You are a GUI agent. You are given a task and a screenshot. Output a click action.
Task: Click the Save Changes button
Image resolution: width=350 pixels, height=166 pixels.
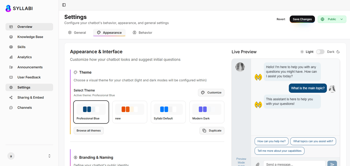pyautogui.click(x=302, y=19)
